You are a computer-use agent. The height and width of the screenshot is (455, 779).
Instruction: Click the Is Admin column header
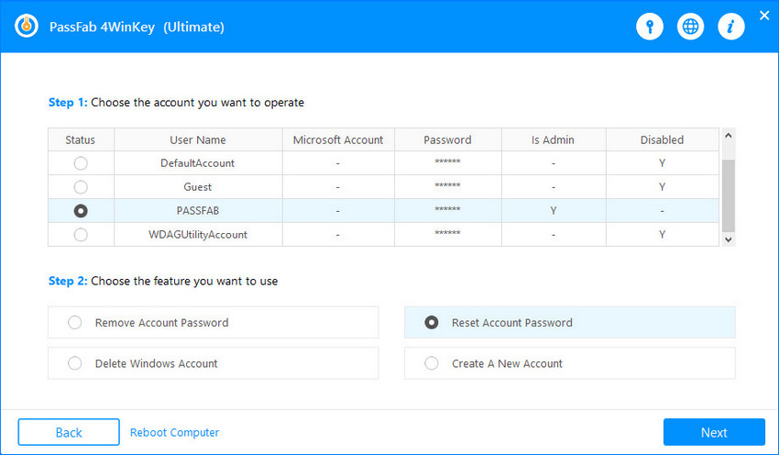coord(553,139)
